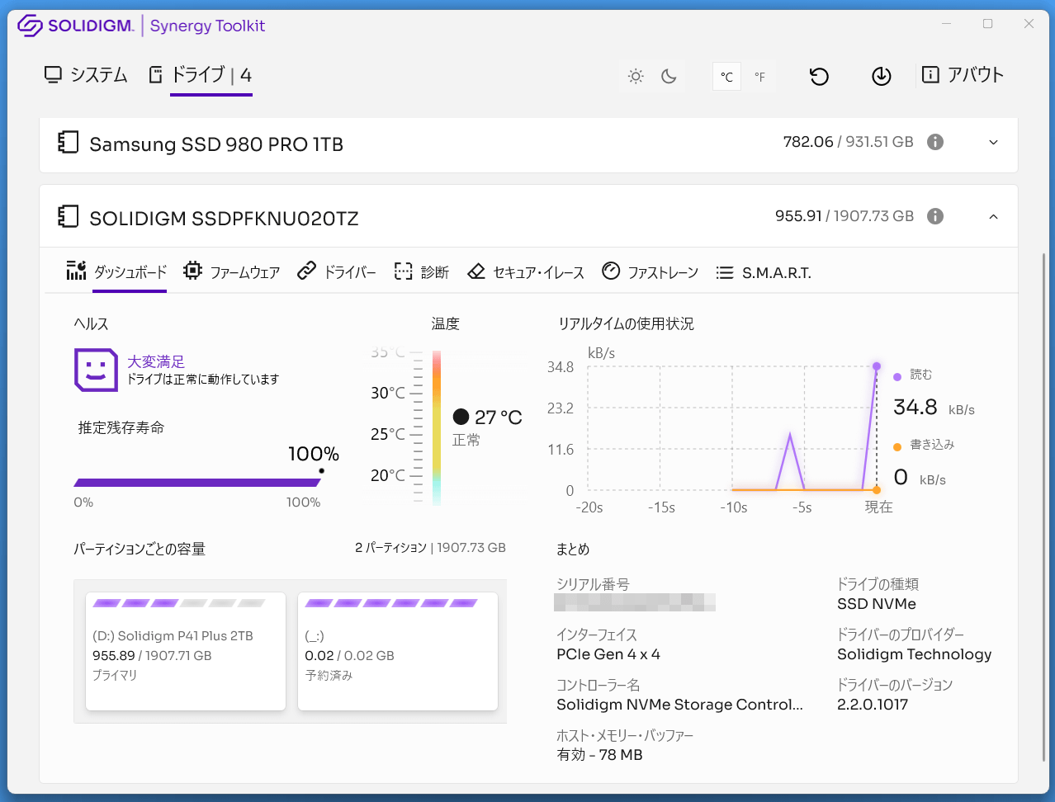Viewport: 1055px width, 802px height.
Task: Click the Solidigm Technology provider text
Action: [x=915, y=654]
